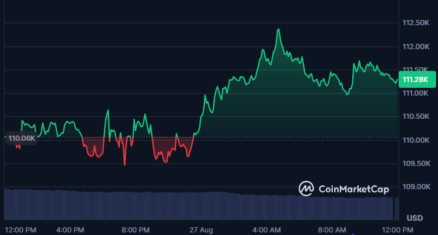The image size is (438, 235).
Task: Select the green 111.28K current price tag
Action: 417,79
